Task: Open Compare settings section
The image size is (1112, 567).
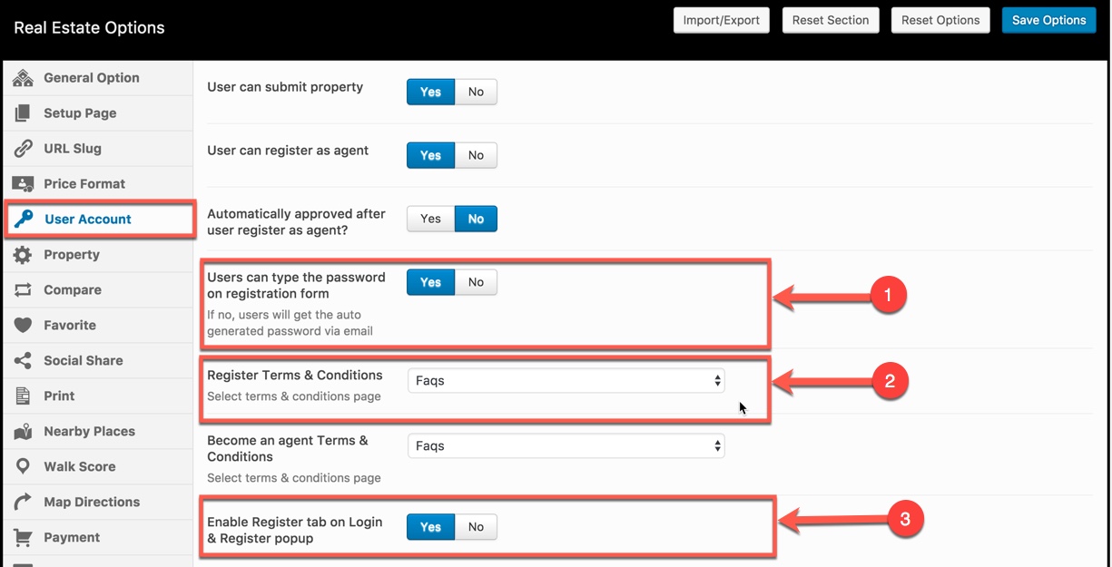Action: (98, 290)
